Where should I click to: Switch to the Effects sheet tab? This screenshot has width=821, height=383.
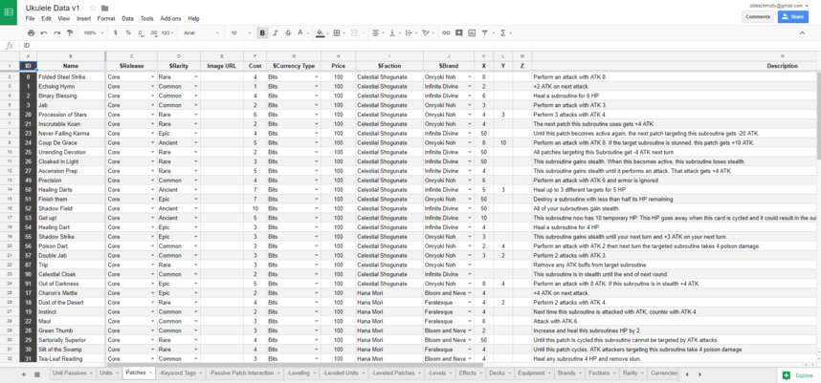470,373
